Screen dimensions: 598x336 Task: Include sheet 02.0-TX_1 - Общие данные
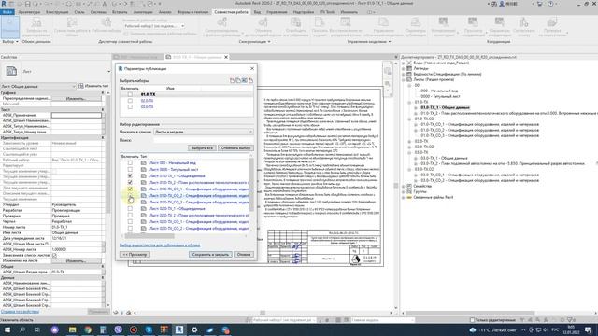[x=130, y=209]
